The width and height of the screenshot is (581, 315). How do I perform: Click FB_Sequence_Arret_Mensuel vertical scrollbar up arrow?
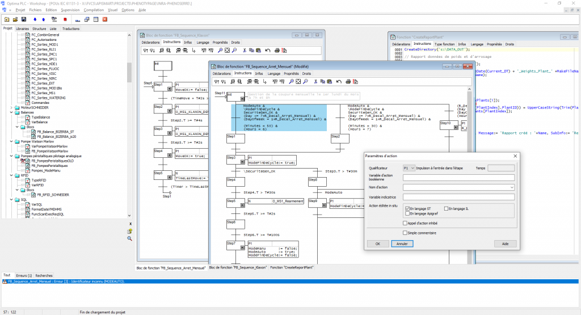(469, 89)
